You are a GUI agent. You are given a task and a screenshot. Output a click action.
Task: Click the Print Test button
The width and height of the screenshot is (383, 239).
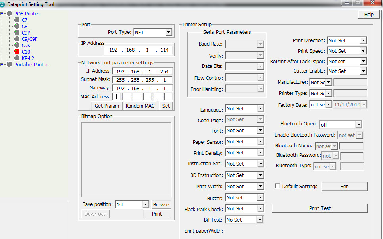click(x=320, y=208)
